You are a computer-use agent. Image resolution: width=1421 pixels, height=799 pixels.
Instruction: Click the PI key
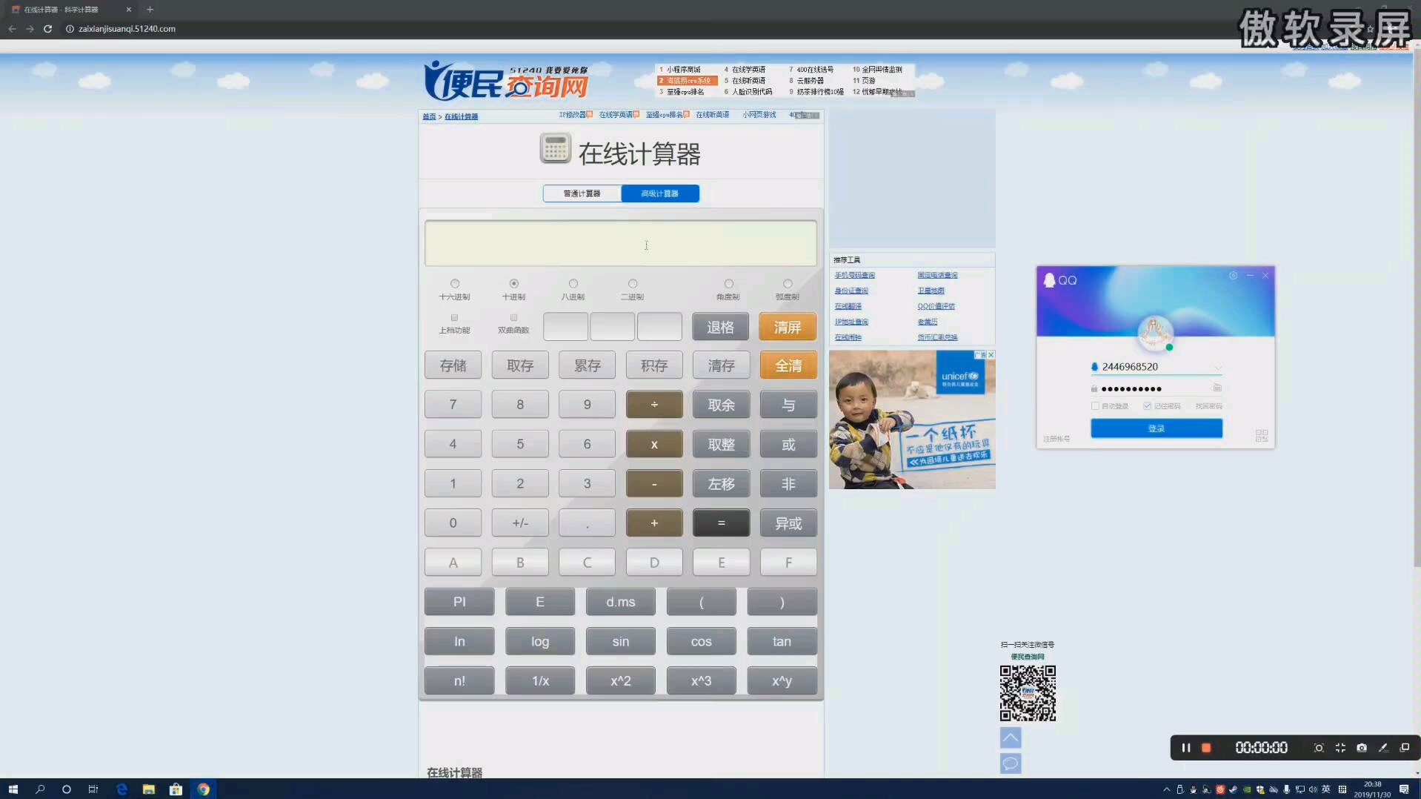[459, 602]
